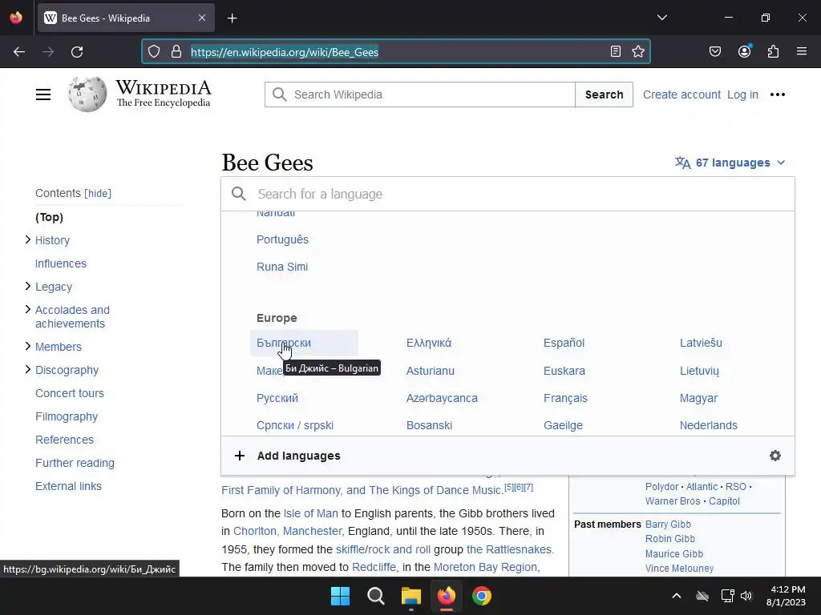Click the Wikipedia globe logo
The width and height of the screenshot is (821, 615).
[87, 94]
